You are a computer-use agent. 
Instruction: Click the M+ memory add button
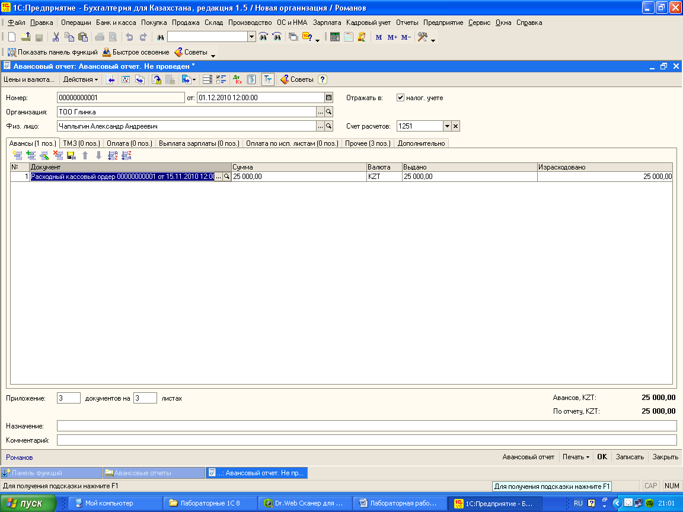(x=392, y=37)
